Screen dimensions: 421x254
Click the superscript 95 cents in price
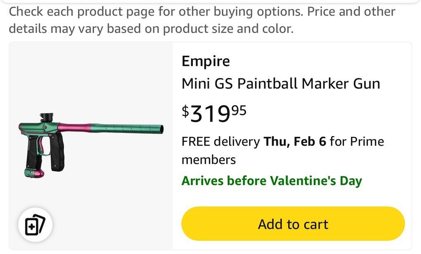tap(239, 110)
